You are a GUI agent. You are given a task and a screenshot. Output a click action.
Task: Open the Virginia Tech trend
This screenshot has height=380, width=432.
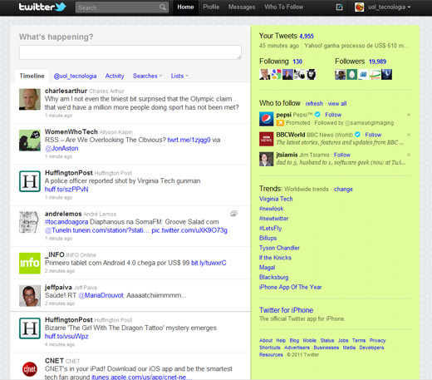[x=276, y=199]
